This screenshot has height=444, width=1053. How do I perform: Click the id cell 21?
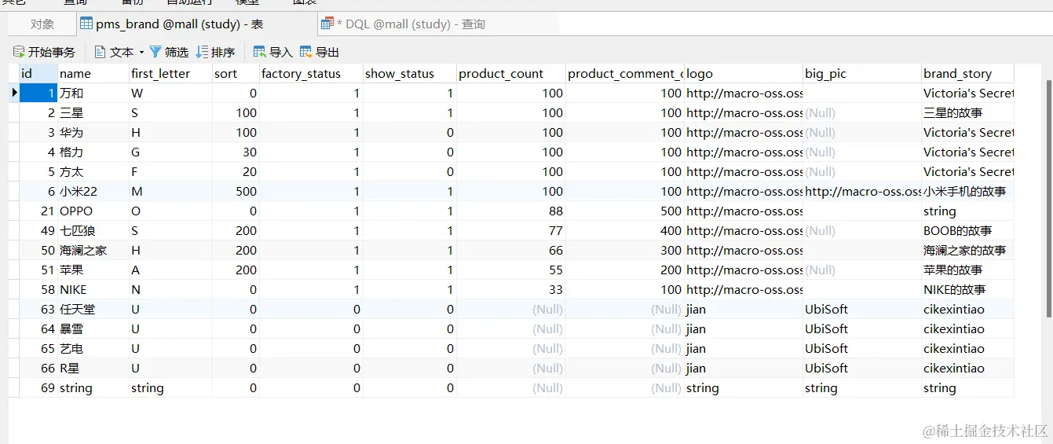point(38,211)
